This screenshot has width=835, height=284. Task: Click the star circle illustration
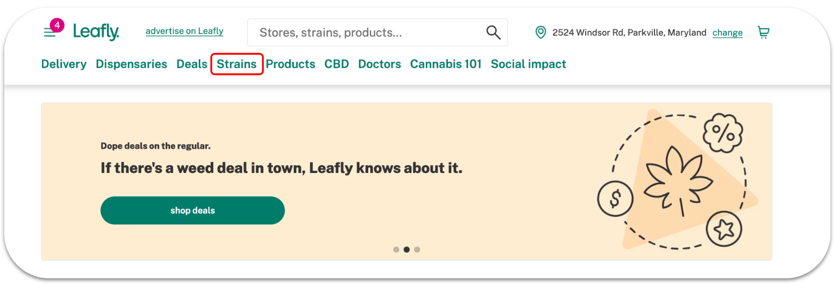click(x=724, y=229)
